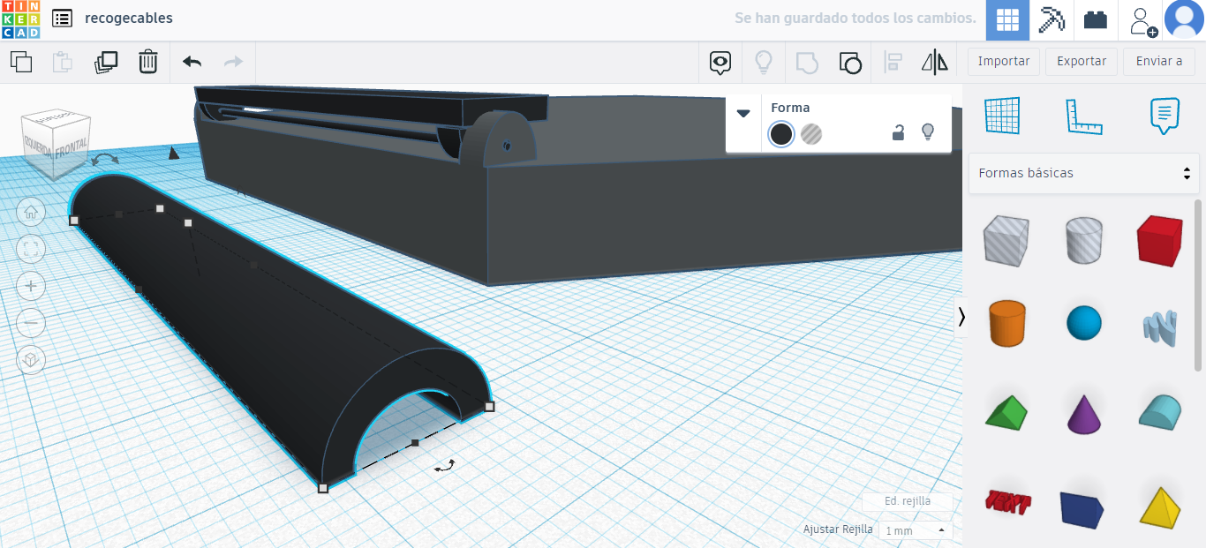1206x548 pixels.
Task: Toggle shape visibility bulb in Forma panel
Action: click(927, 132)
